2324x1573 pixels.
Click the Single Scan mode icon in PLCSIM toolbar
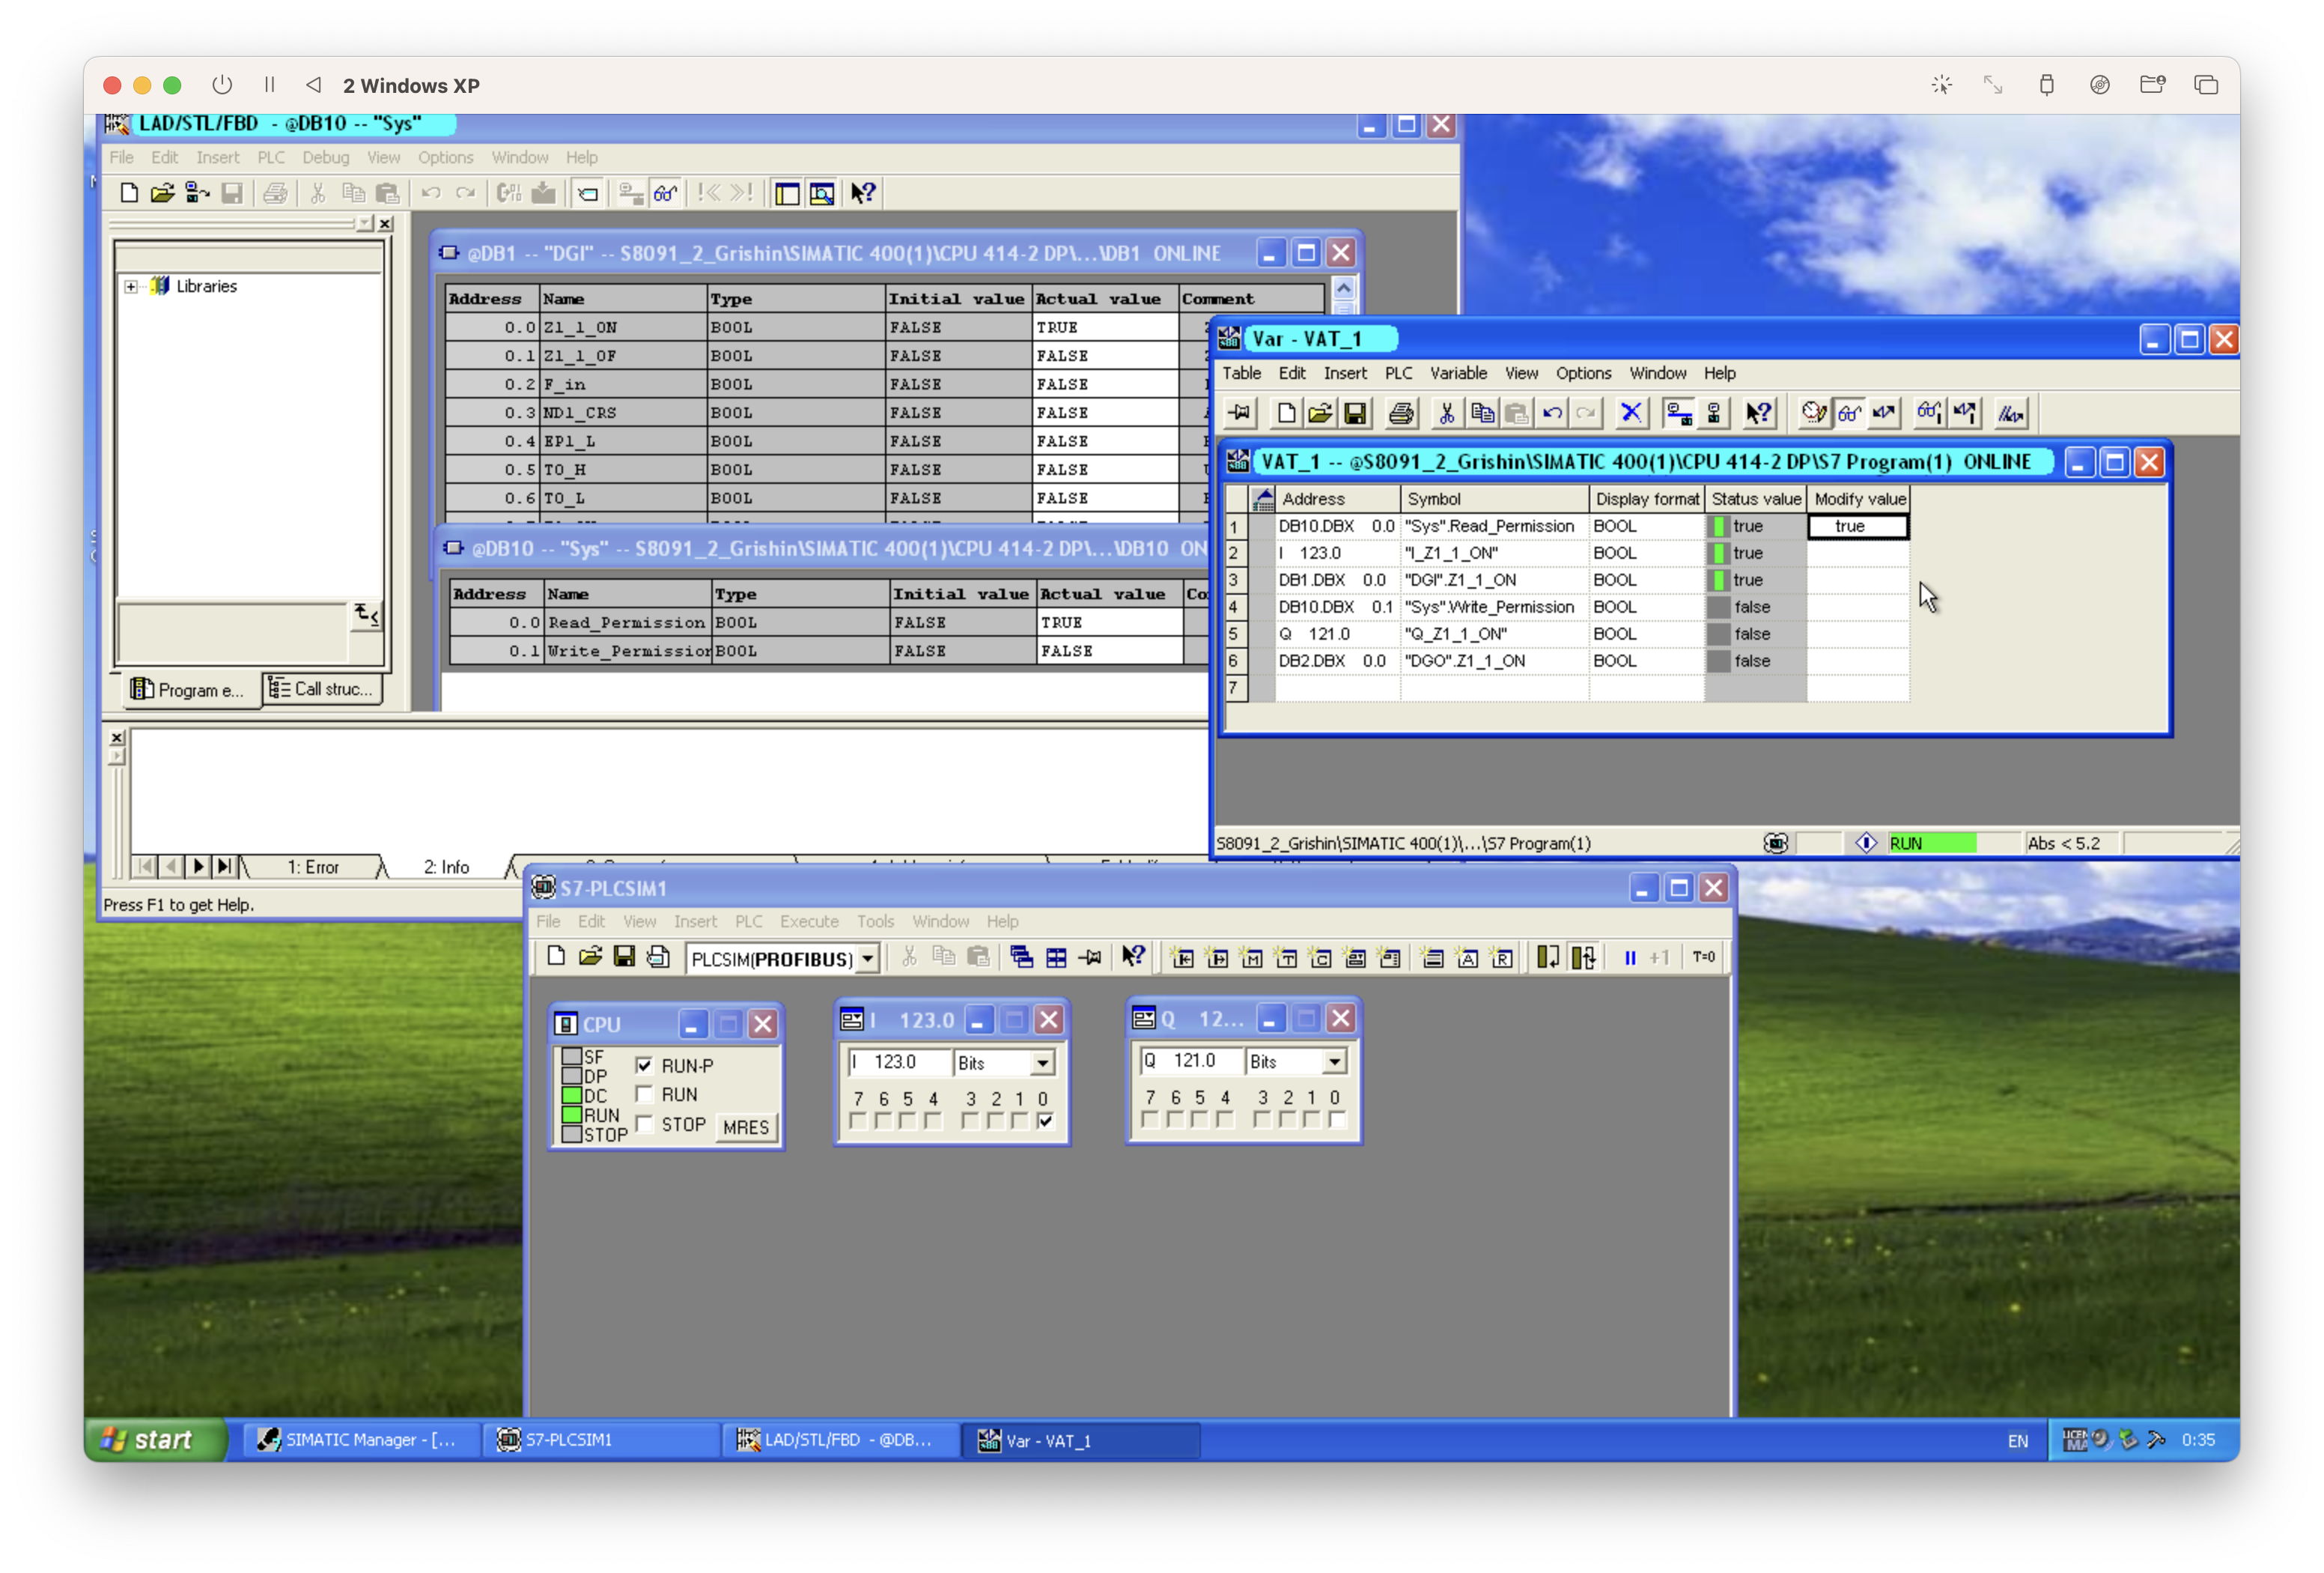tap(1548, 957)
